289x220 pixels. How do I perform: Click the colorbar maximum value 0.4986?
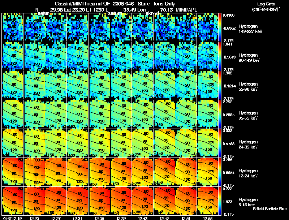(x=229, y=15)
